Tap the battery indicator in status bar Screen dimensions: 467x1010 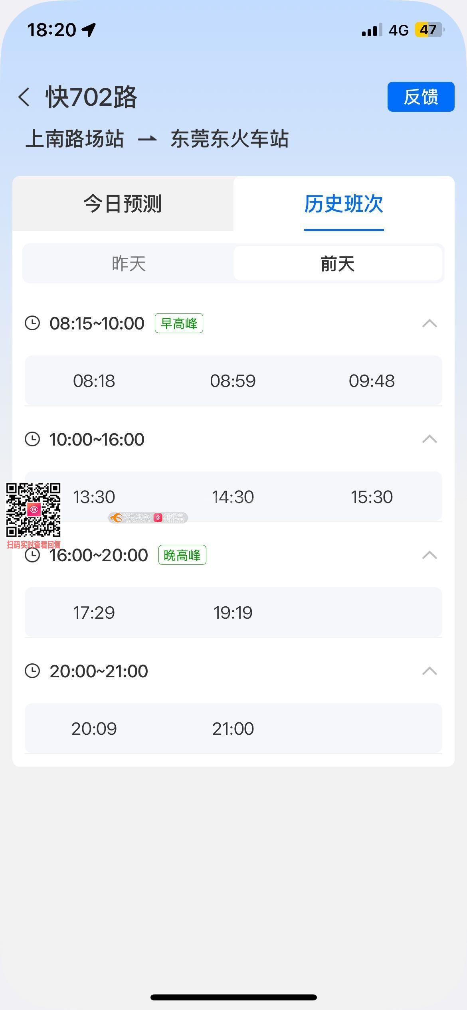click(429, 30)
